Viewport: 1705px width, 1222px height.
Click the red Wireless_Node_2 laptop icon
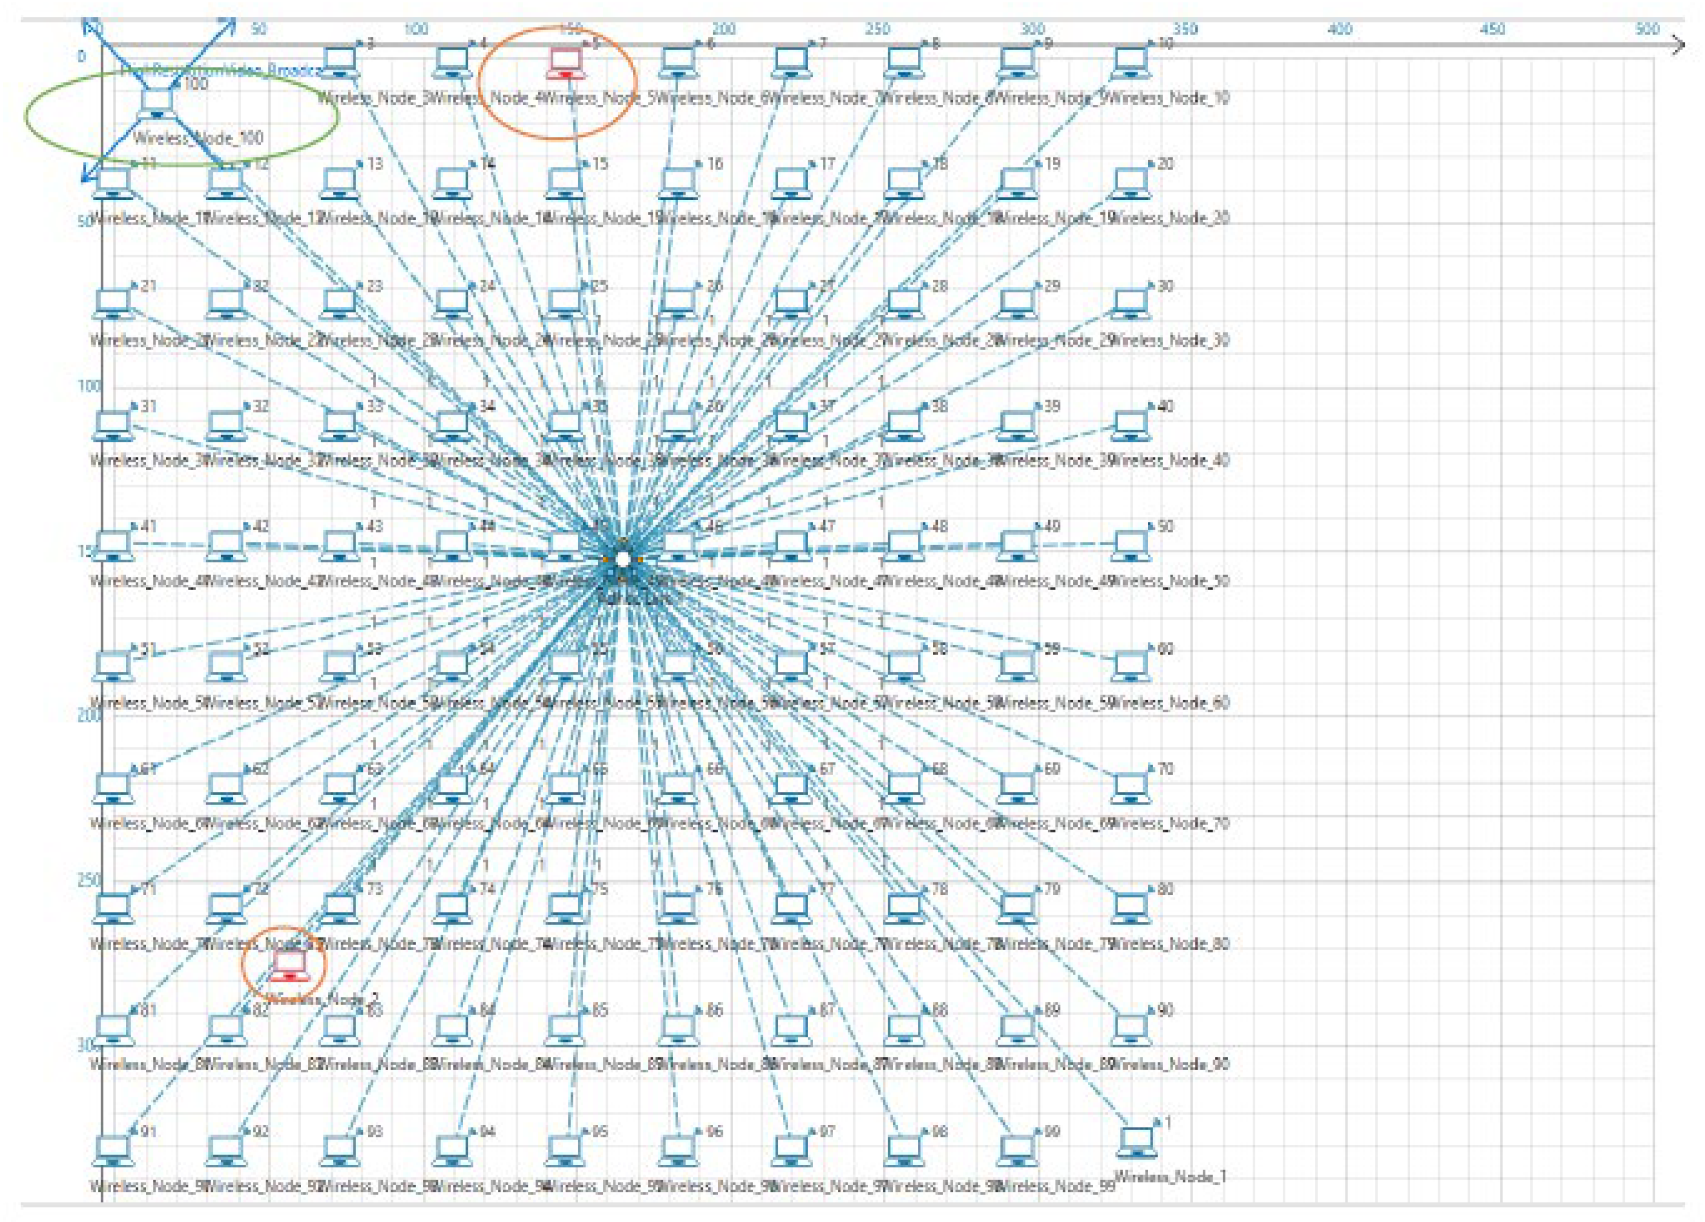(x=289, y=966)
